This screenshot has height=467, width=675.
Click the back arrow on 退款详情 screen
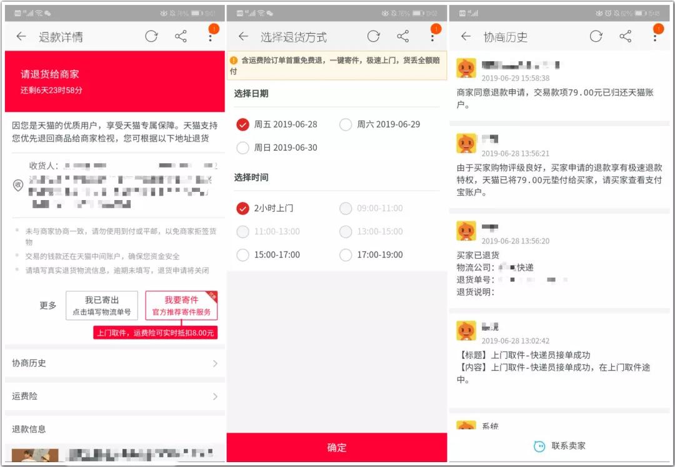(x=21, y=37)
